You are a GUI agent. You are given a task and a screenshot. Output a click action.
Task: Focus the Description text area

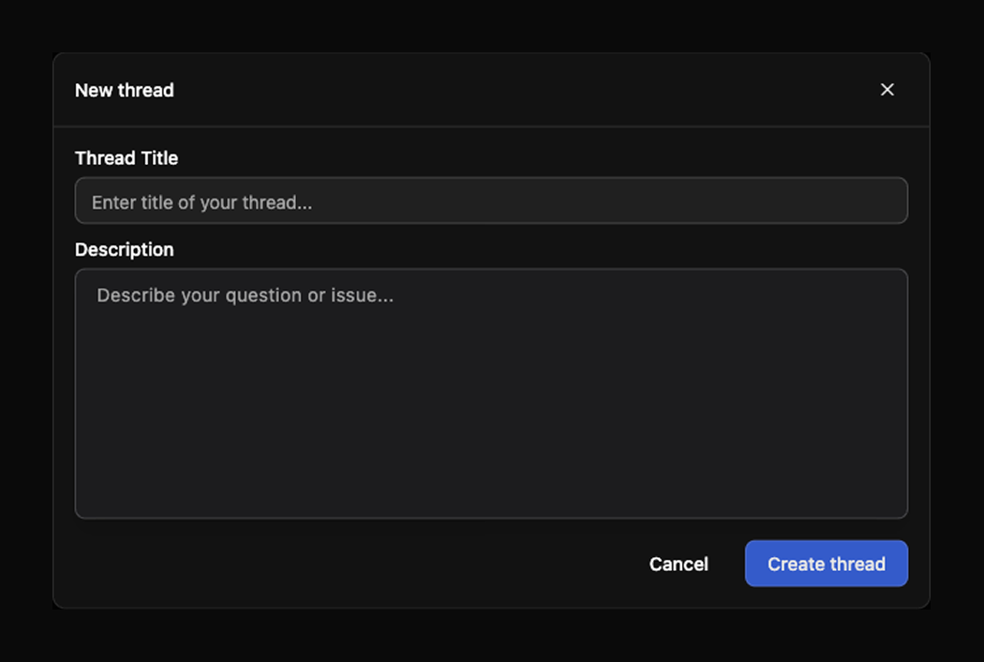(x=491, y=393)
